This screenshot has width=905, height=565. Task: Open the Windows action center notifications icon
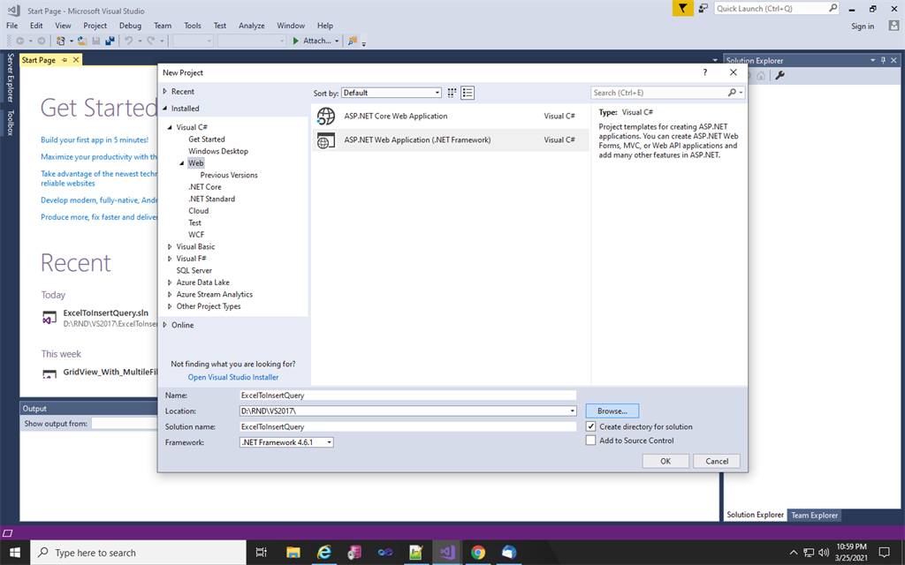(884, 553)
